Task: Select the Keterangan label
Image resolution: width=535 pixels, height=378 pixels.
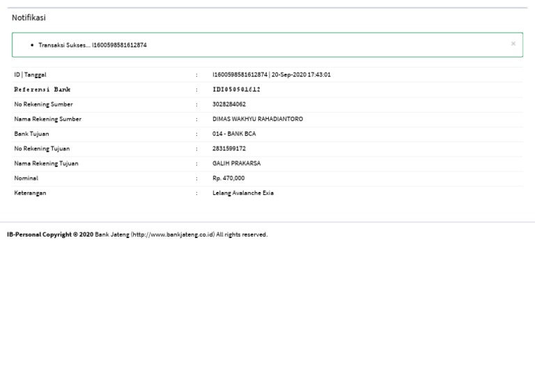Action: [x=30, y=193]
